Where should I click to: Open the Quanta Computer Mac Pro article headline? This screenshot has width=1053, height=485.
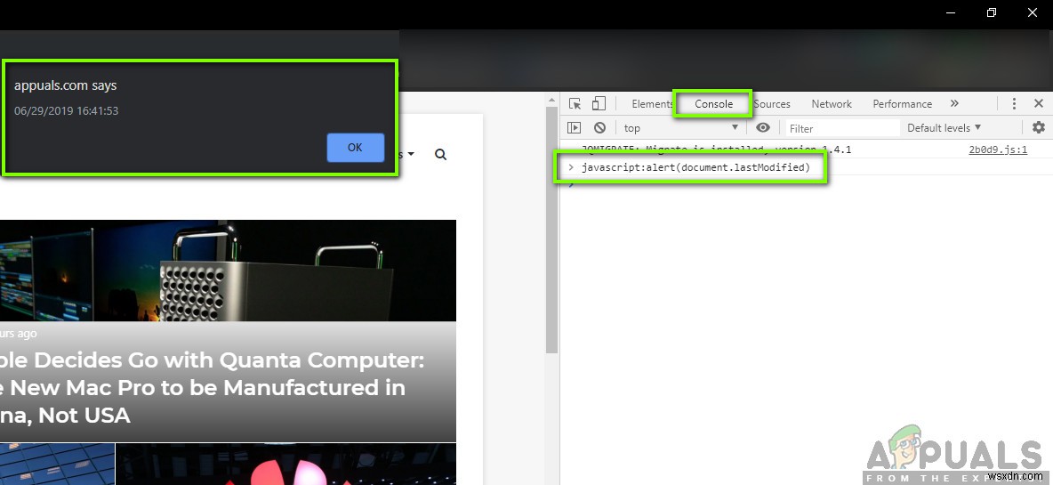click(x=213, y=388)
